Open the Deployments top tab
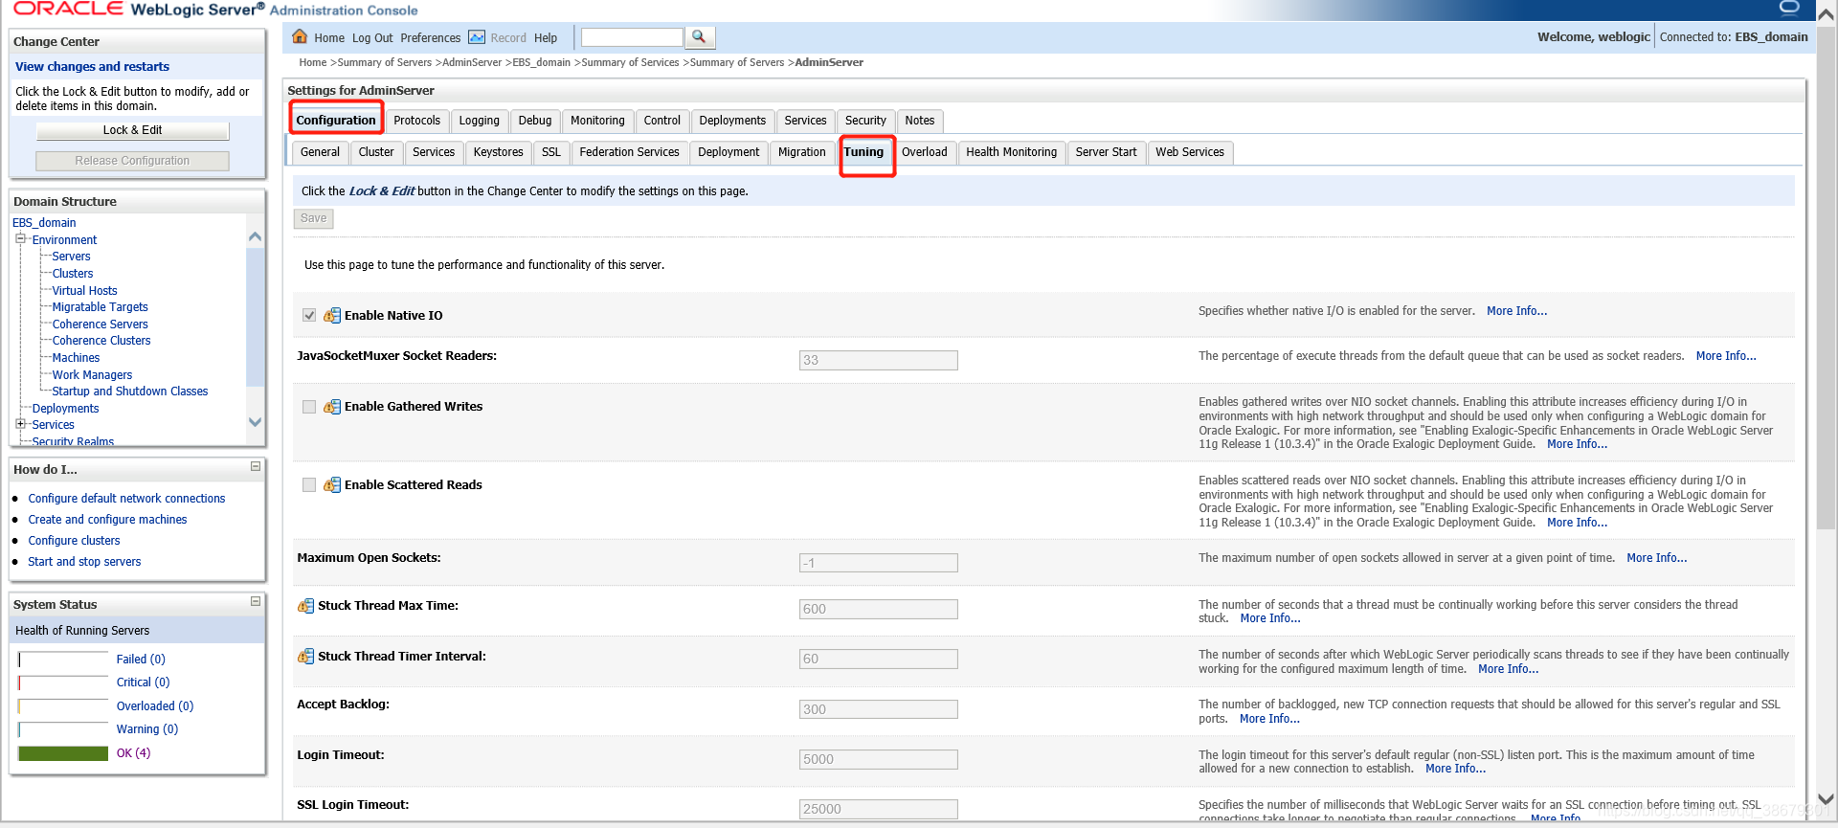The height and width of the screenshot is (828, 1838). tap(732, 121)
